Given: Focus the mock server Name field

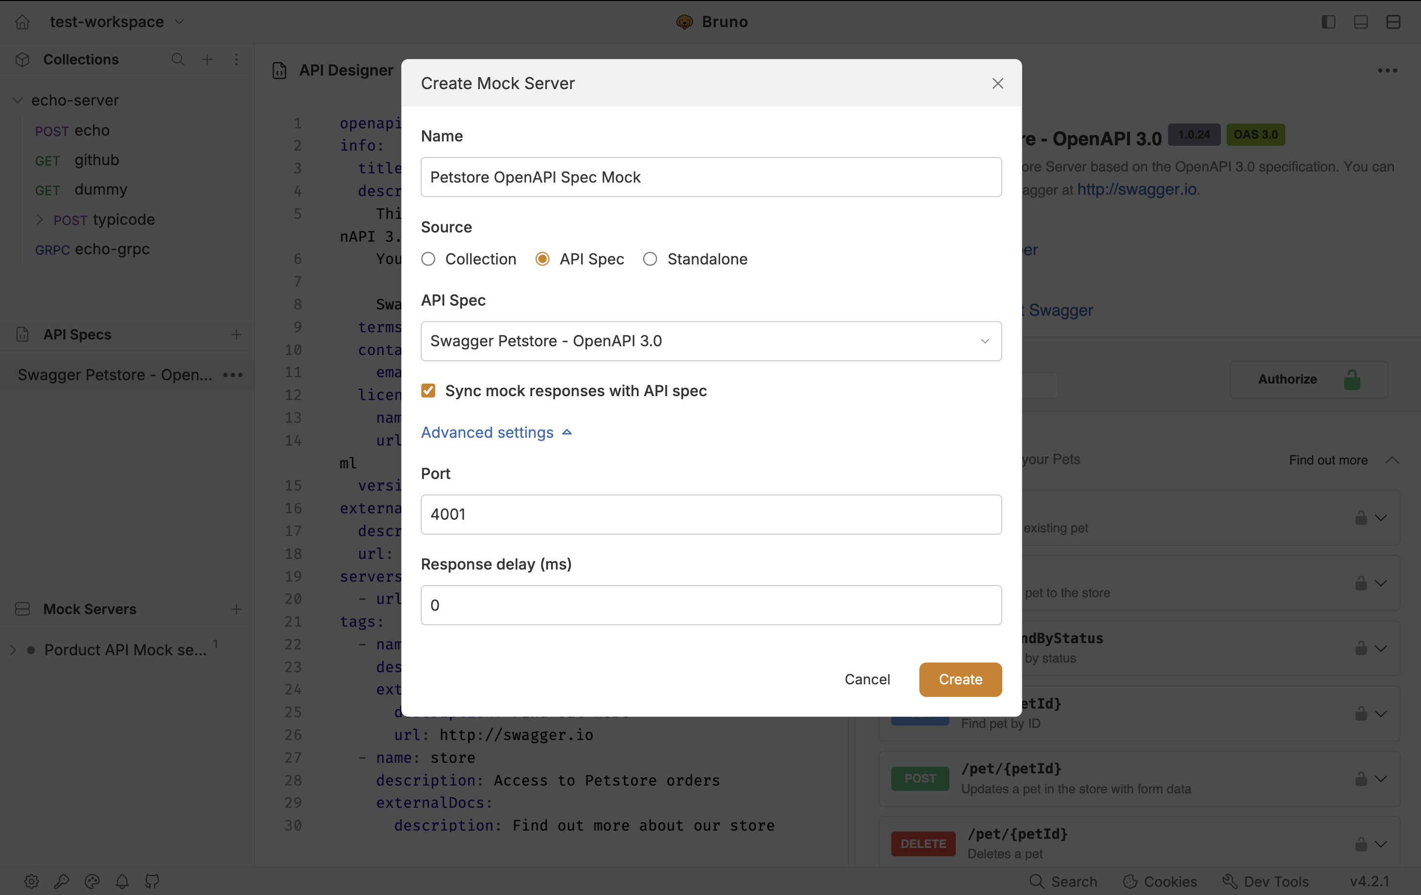Looking at the screenshot, I should [x=711, y=177].
